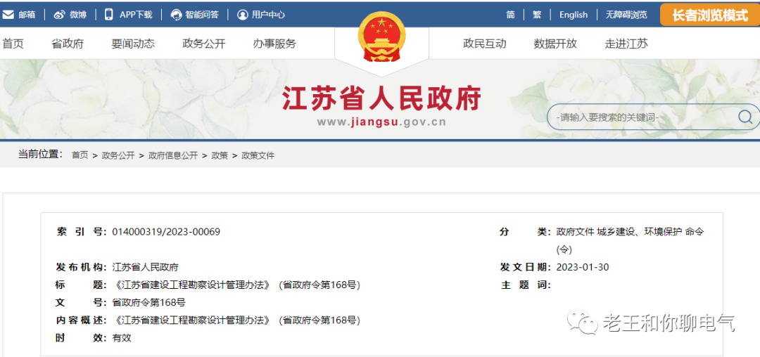The width and height of the screenshot is (760, 357).
Task: Switch to simplified Chinese 简
Action: click(510, 14)
